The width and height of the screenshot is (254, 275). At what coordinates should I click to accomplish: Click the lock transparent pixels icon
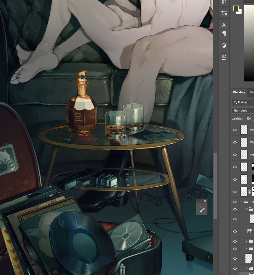(x=249, y=119)
